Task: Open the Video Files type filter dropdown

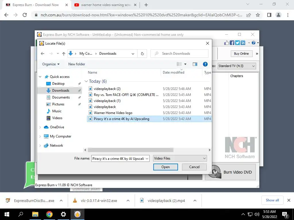Action: pyautogui.click(x=180, y=158)
